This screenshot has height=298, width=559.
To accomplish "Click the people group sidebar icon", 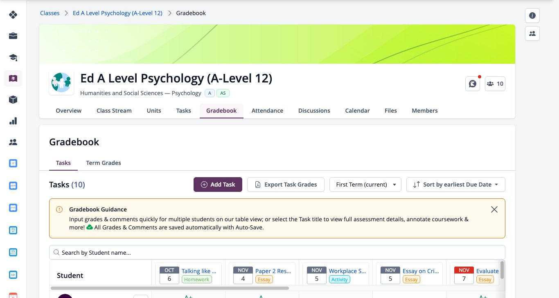I will point(13,142).
